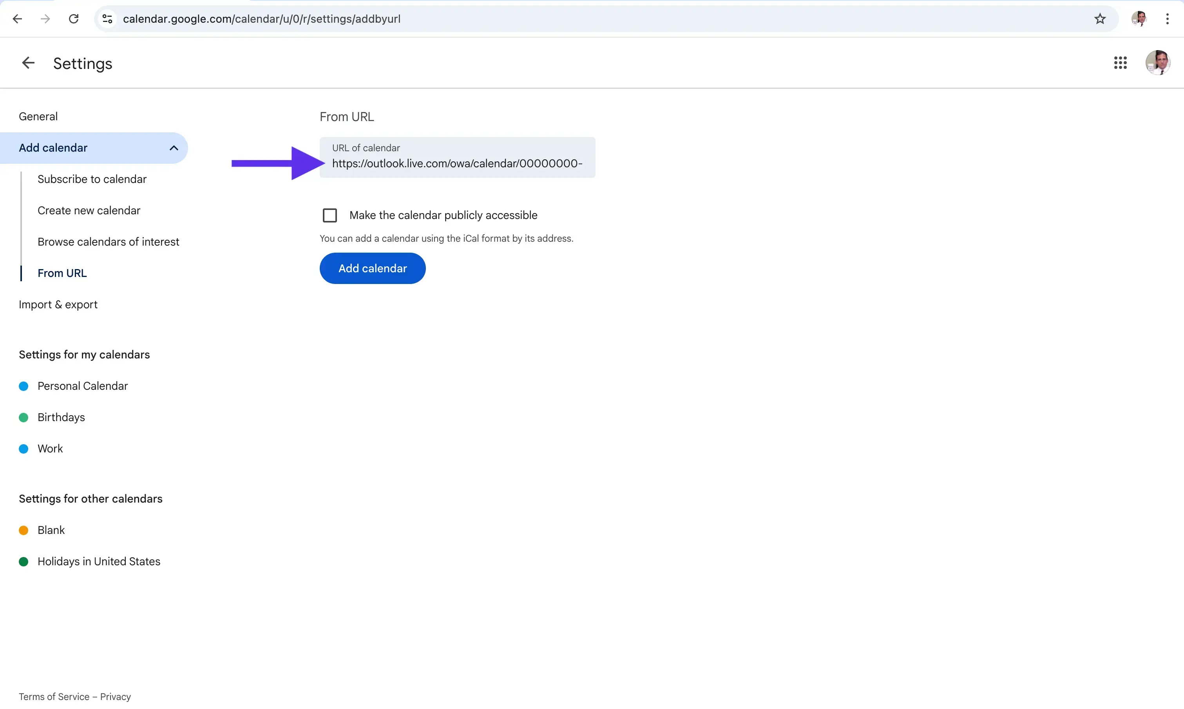Click the browser reload icon
The height and width of the screenshot is (709, 1184).
(74, 19)
